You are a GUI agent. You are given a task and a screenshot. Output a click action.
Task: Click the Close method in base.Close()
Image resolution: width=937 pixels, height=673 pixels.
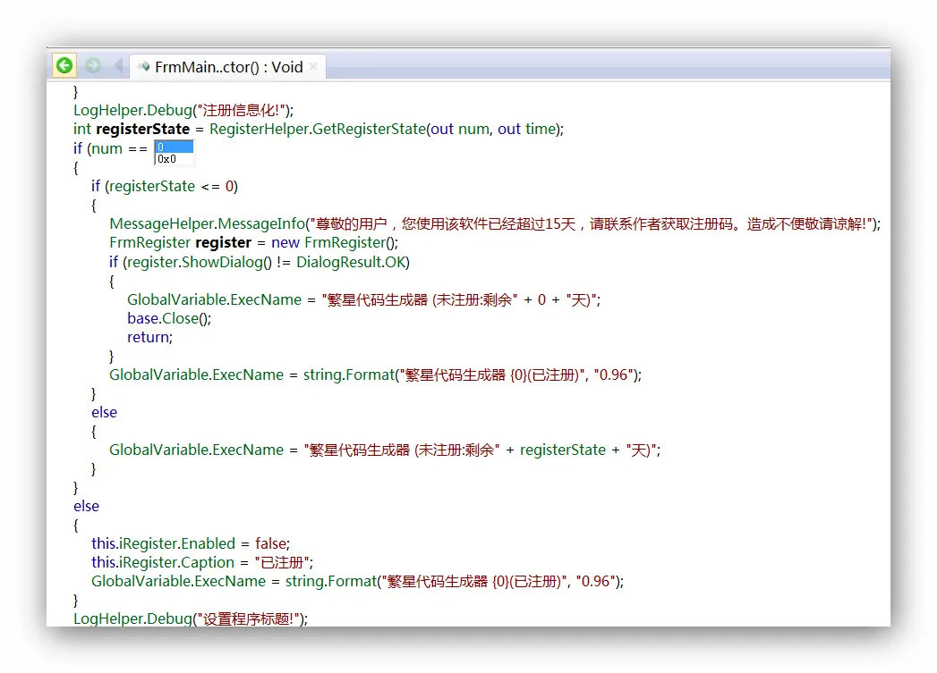[x=182, y=318]
